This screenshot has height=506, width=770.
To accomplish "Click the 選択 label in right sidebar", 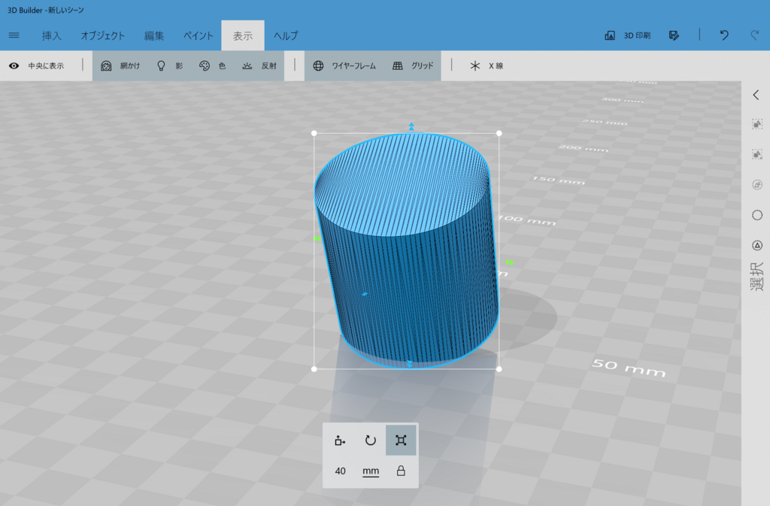I will (x=756, y=277).
